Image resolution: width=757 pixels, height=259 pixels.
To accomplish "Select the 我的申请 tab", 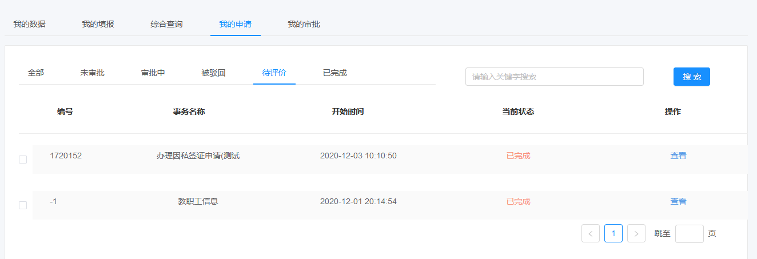I will (236, 24).
